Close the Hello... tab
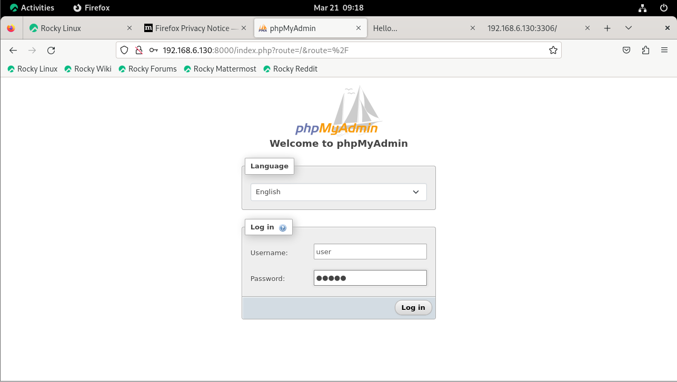Image resolution: width=677 pixels, height=382 pixels. tap(472, 28)
